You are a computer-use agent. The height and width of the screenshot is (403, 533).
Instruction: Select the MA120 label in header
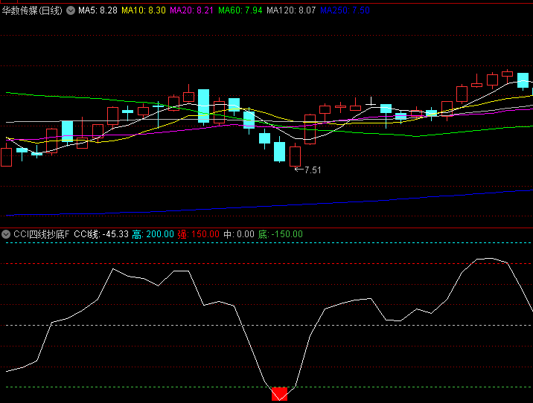coord(291,11)
